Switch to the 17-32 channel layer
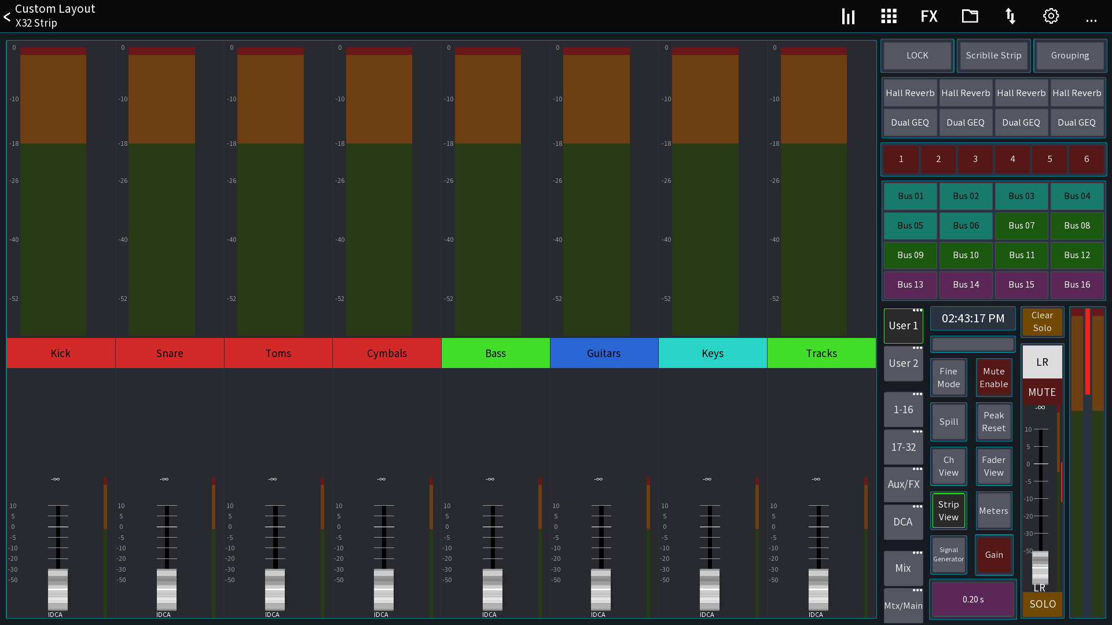1112x625 pixels. (903, 447)
